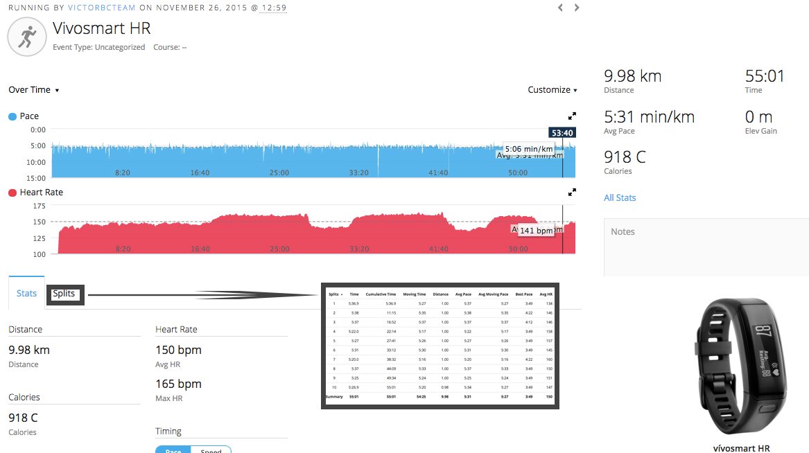Click the 12:59 activity start time

pos(274,8)
